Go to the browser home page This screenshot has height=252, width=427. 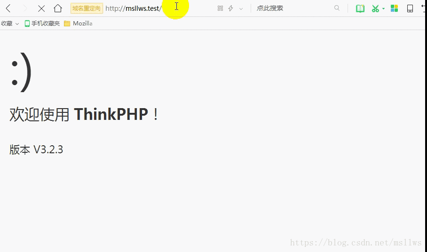click(x=58, y=8)
